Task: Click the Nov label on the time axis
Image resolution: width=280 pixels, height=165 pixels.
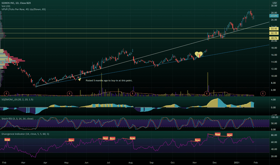Action: tap(194, 163)
